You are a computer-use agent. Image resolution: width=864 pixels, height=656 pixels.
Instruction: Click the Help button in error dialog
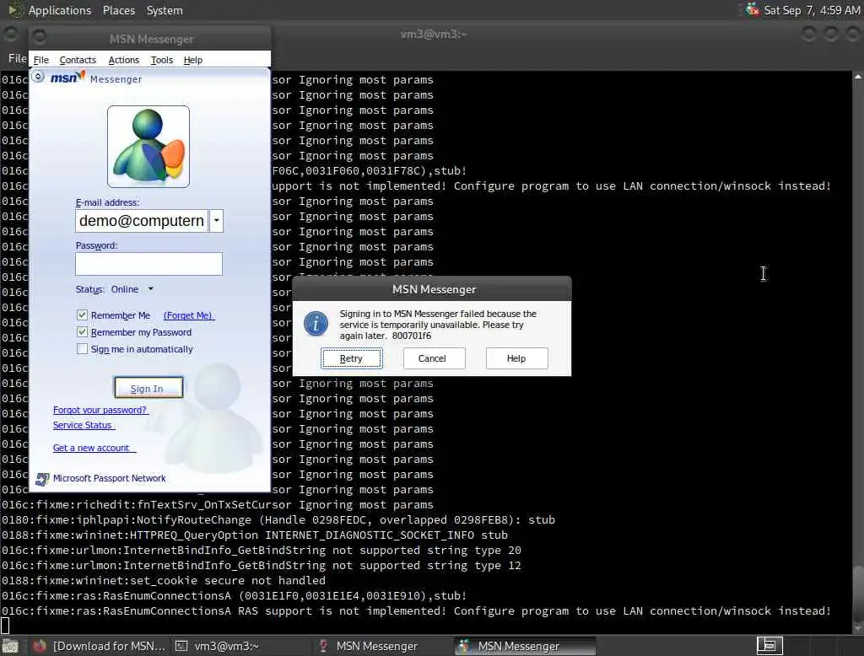tap(516, 358)
